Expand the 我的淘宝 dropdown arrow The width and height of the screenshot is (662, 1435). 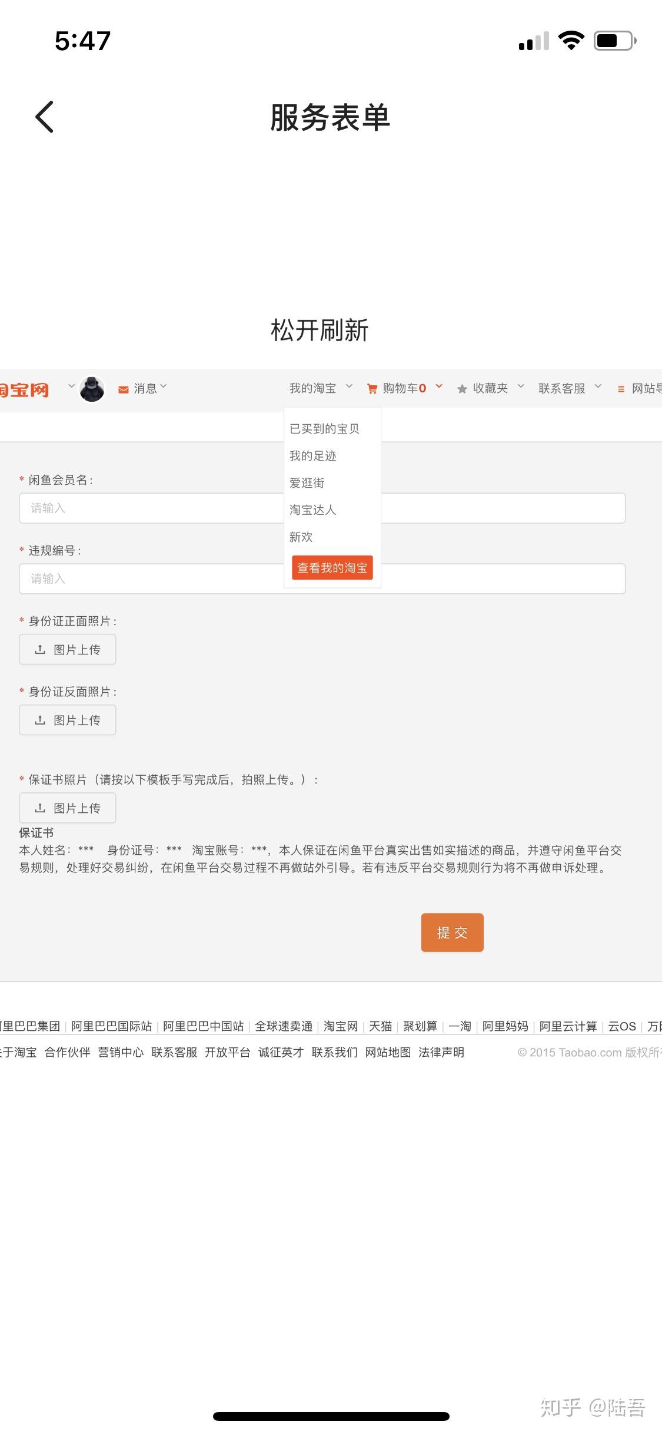349,386
